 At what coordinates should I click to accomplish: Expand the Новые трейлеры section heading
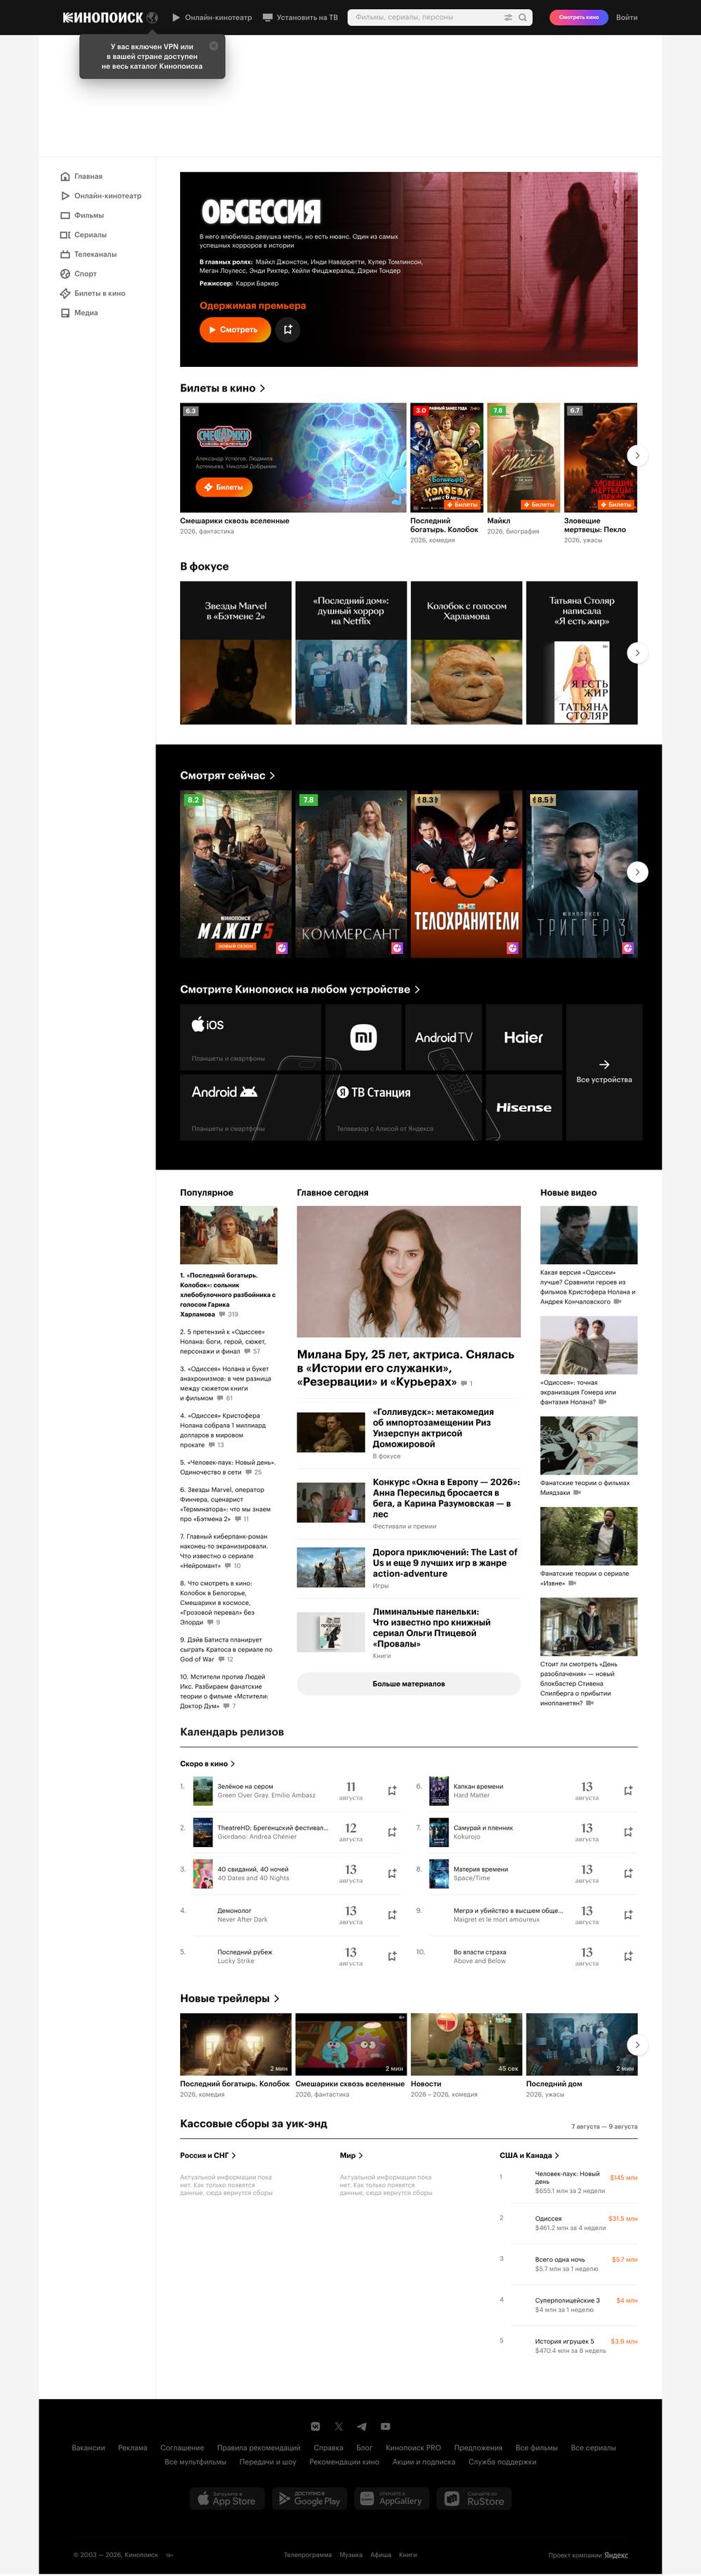point(230,1998)
